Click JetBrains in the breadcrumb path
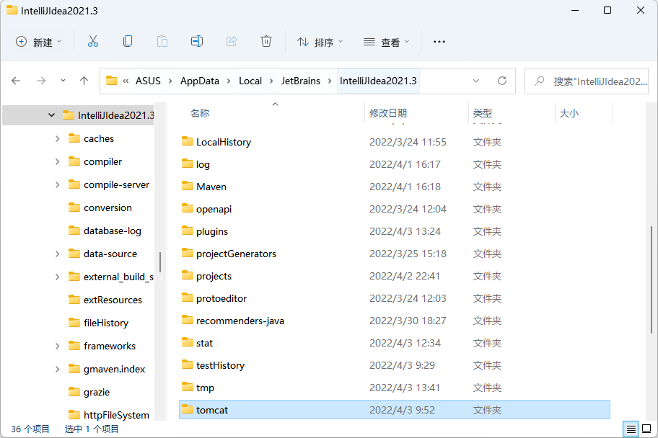 click(300, 81)
